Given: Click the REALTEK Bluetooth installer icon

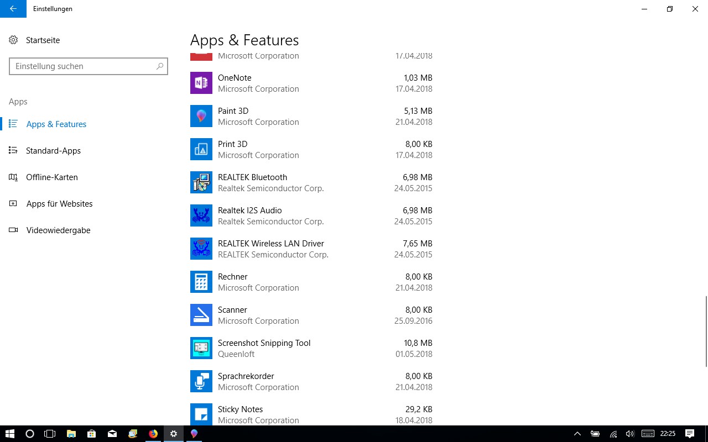Looking at the screenshot, I should click(x=201, y=182).
